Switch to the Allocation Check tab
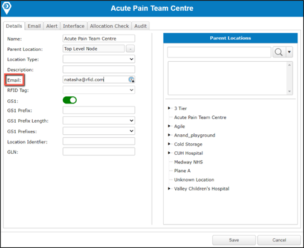 pyautogui.click(x=109, y=26)
